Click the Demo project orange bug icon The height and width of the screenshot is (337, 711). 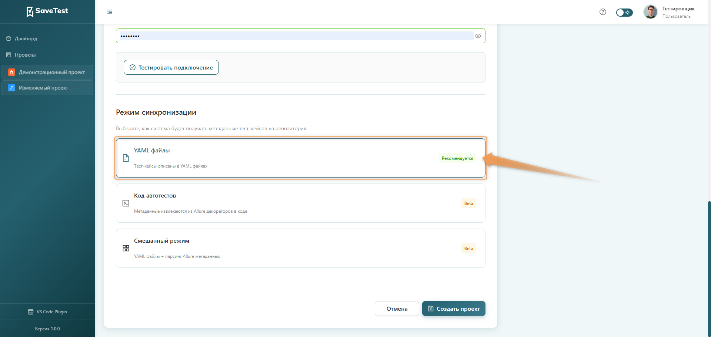11,72
